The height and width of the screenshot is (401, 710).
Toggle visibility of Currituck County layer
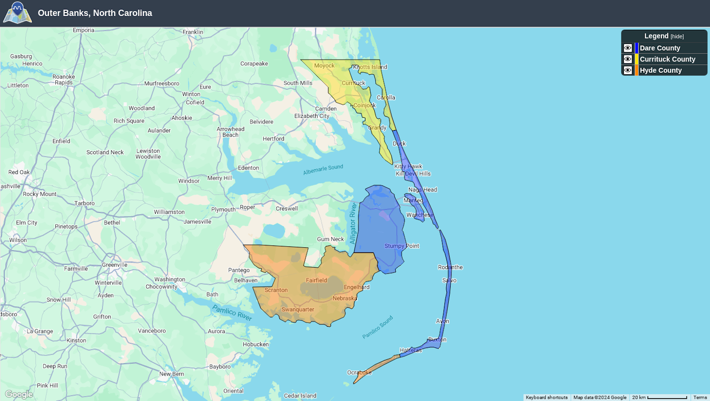coord(628,59)
